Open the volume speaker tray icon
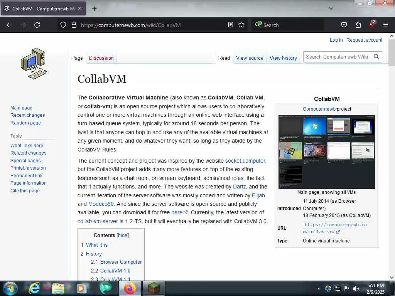The width and height of the screenshot is (395, 296). [x=356, y=289]
